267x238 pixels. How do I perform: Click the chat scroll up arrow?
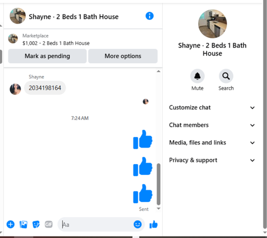pyautogui.click(x=159, y=71)
